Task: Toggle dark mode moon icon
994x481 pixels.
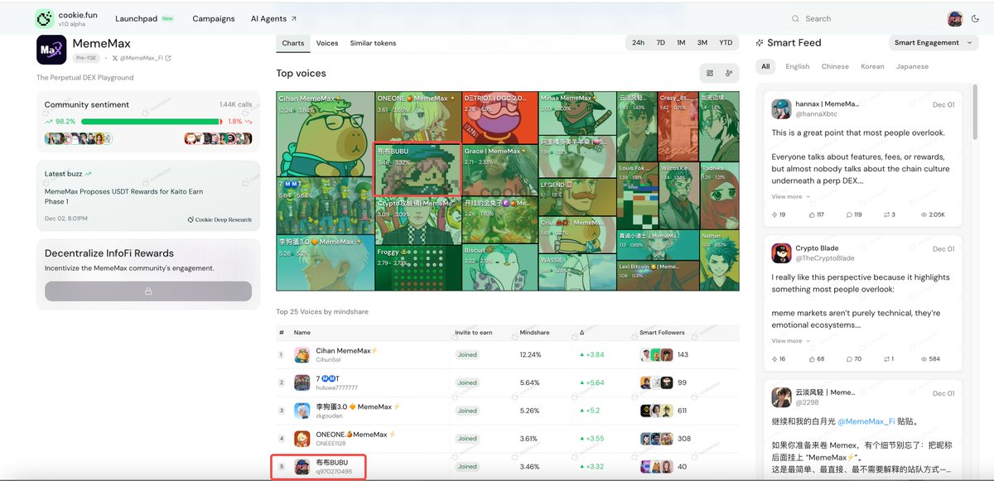Action: [977, 18]
